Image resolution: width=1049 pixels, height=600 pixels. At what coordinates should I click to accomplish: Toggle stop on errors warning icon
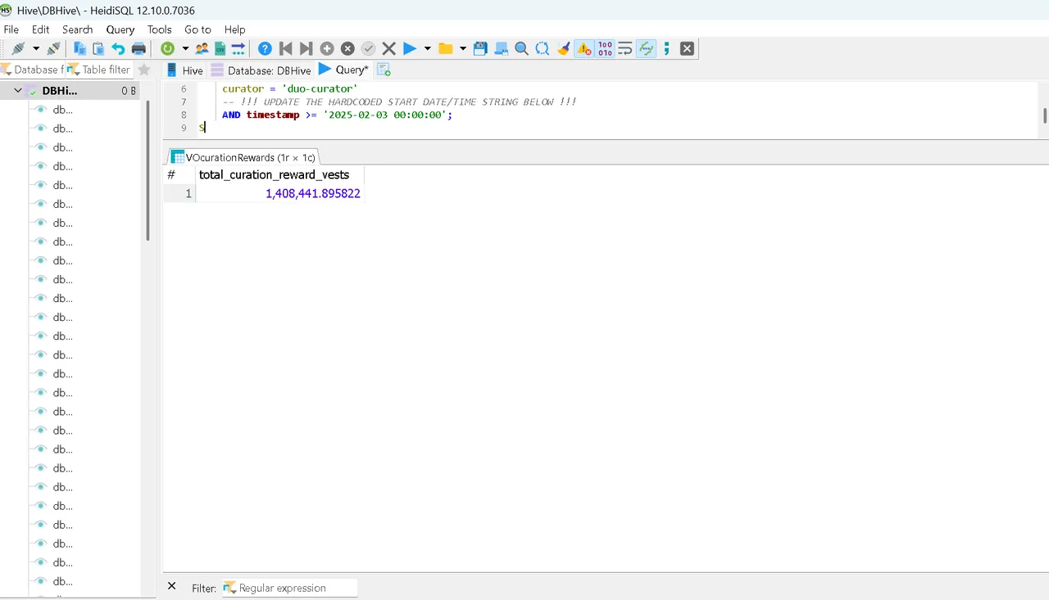[584, 48]
